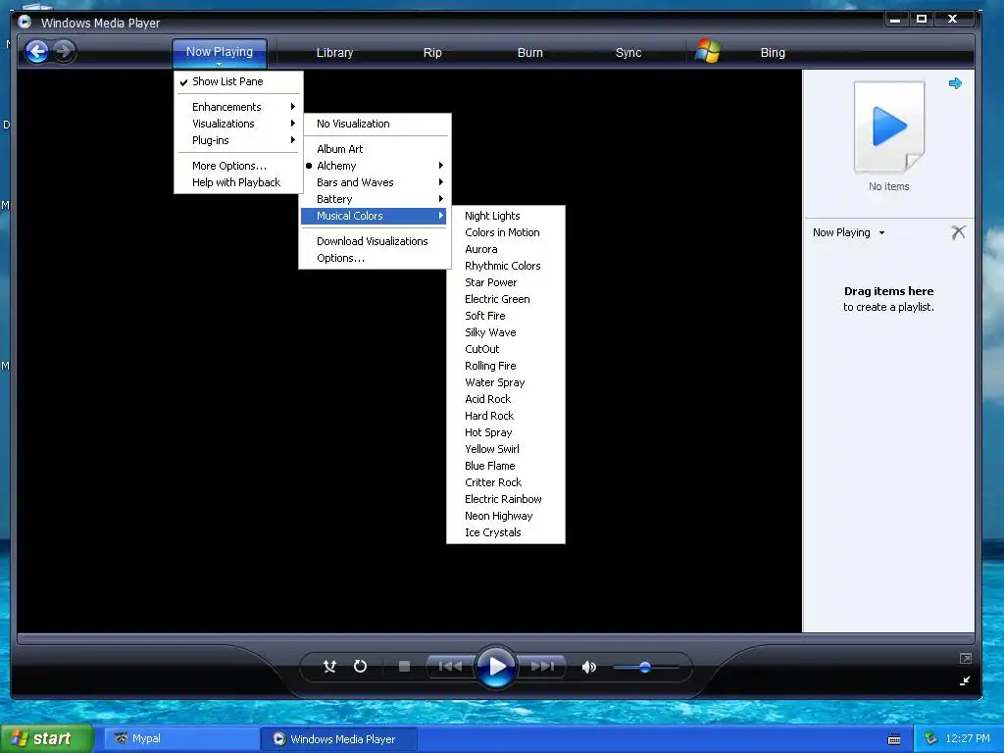Click the blue arrow above the list pane
The image size is (1004, 753).
pos(955,83)
